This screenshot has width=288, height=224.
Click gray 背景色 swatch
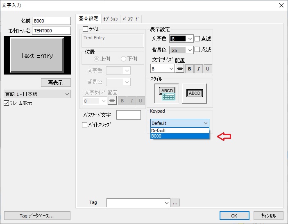click(x=178, y=50)
